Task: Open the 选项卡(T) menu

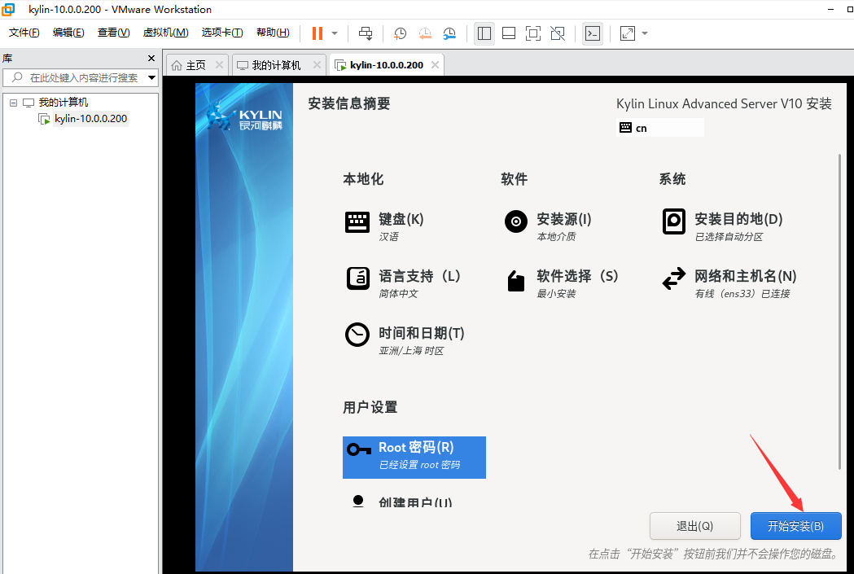Action: pos(222,33)
